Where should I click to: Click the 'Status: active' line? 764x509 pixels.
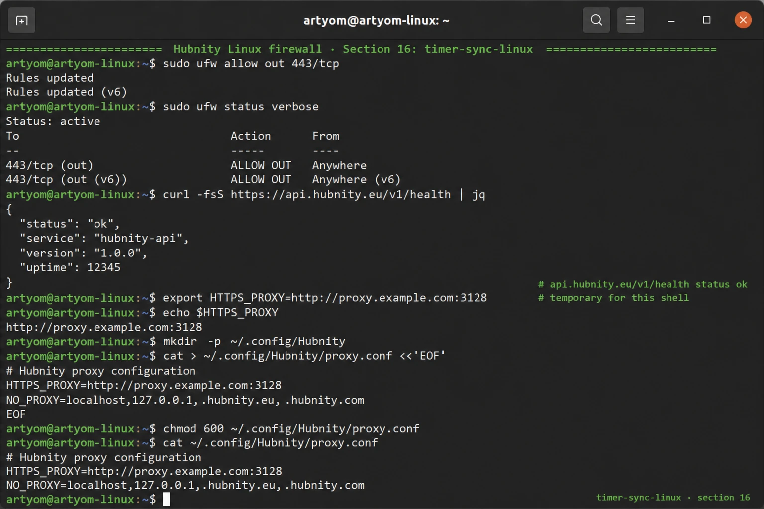[x=53, y=121]
